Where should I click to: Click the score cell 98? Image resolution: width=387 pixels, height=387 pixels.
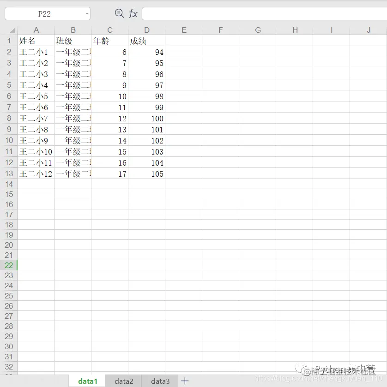(147, 96)
